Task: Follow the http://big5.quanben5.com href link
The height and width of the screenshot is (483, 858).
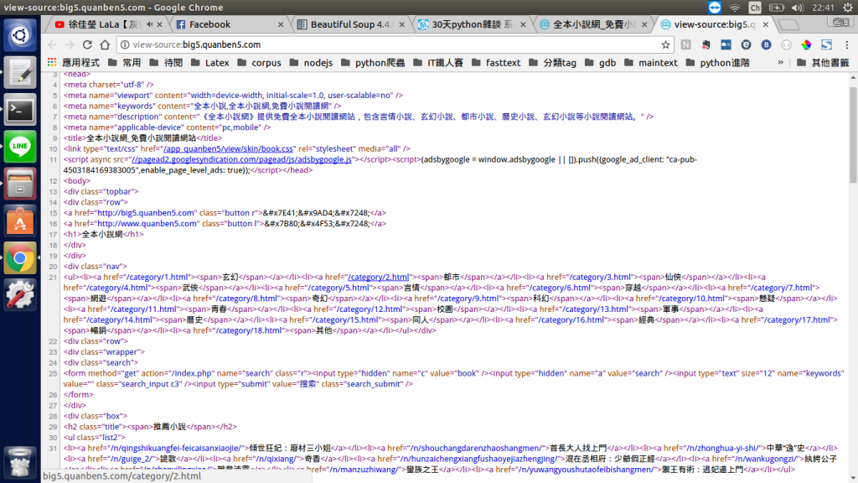Action: [x=146, y=212]
